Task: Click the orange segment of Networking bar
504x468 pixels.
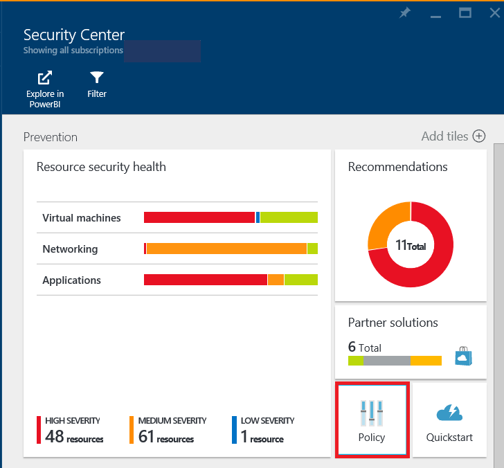Action: (x=226, y=249)
